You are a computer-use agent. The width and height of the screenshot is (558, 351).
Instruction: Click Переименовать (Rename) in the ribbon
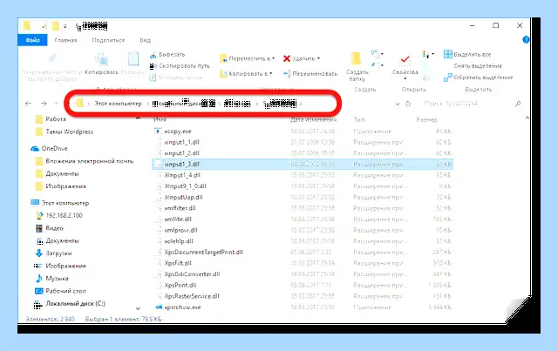coord(310,74)
